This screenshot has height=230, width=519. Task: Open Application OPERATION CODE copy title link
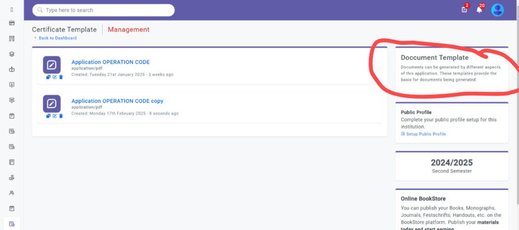[x=117, y=101]
